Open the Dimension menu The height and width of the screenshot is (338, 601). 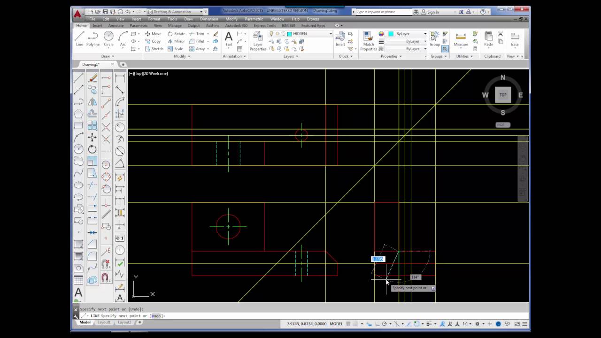[x=209, y=19]
